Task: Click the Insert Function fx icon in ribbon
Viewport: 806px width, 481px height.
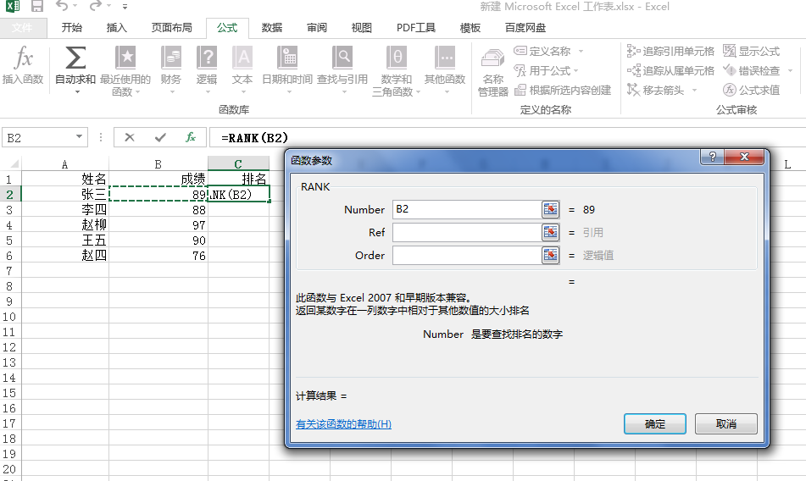Action: tap(23, 58)
